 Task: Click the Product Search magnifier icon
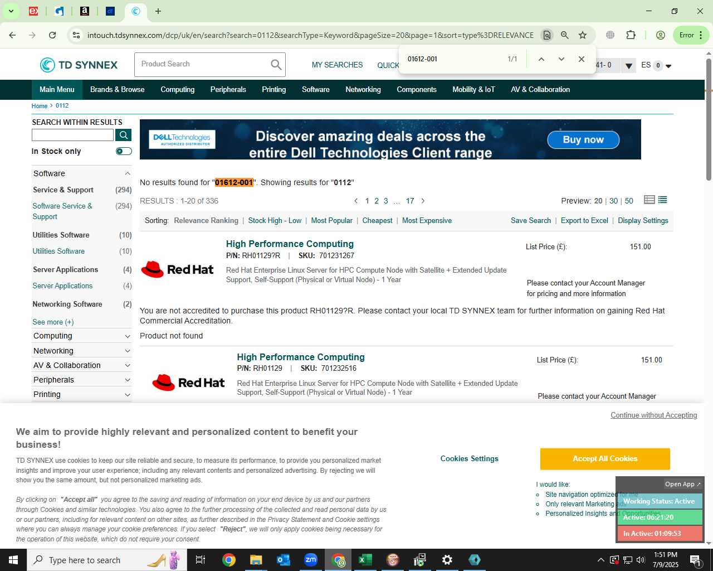coord(276,65)
